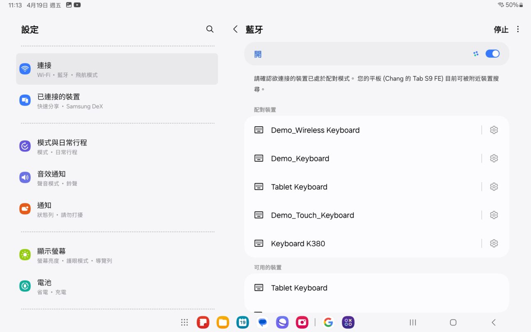The image size is (531, 332).
Task: Open 已連接的裝置 settings
Action: 117,101
